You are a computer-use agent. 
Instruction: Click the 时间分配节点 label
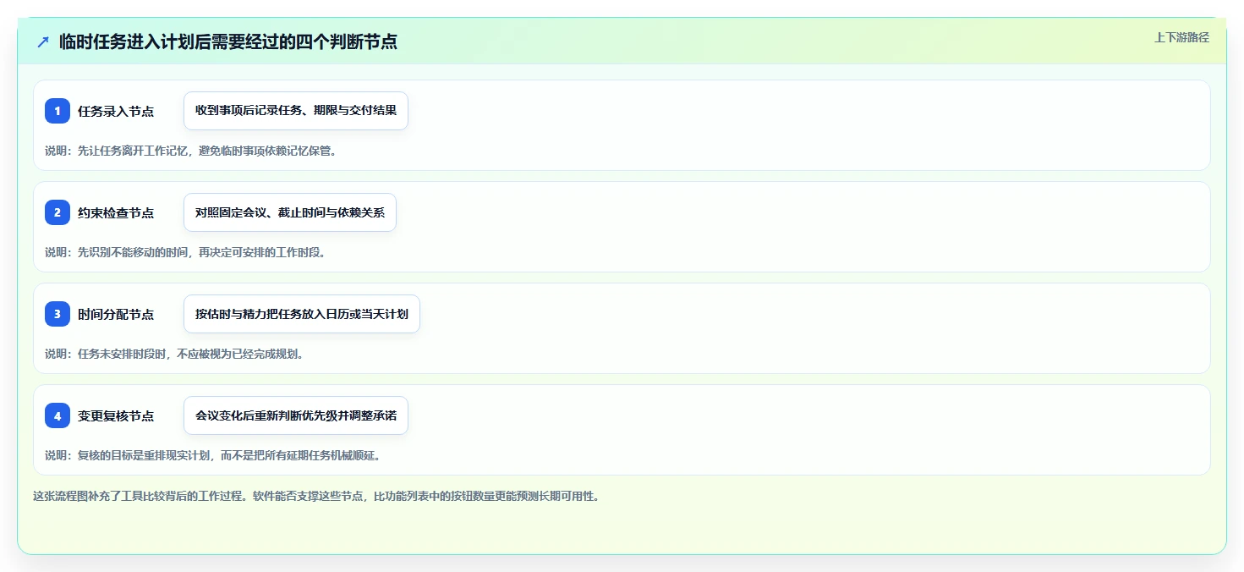coord(116,314)
